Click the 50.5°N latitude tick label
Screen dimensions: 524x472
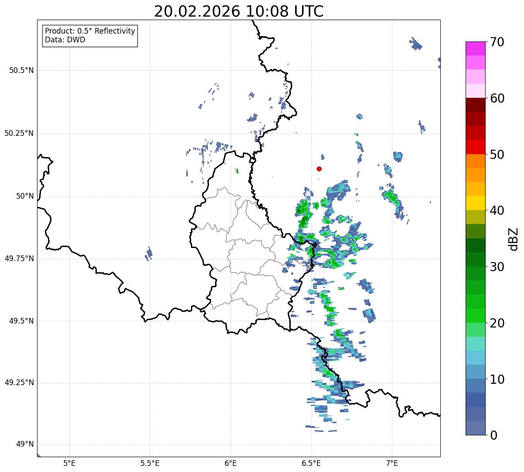point(21,70)
